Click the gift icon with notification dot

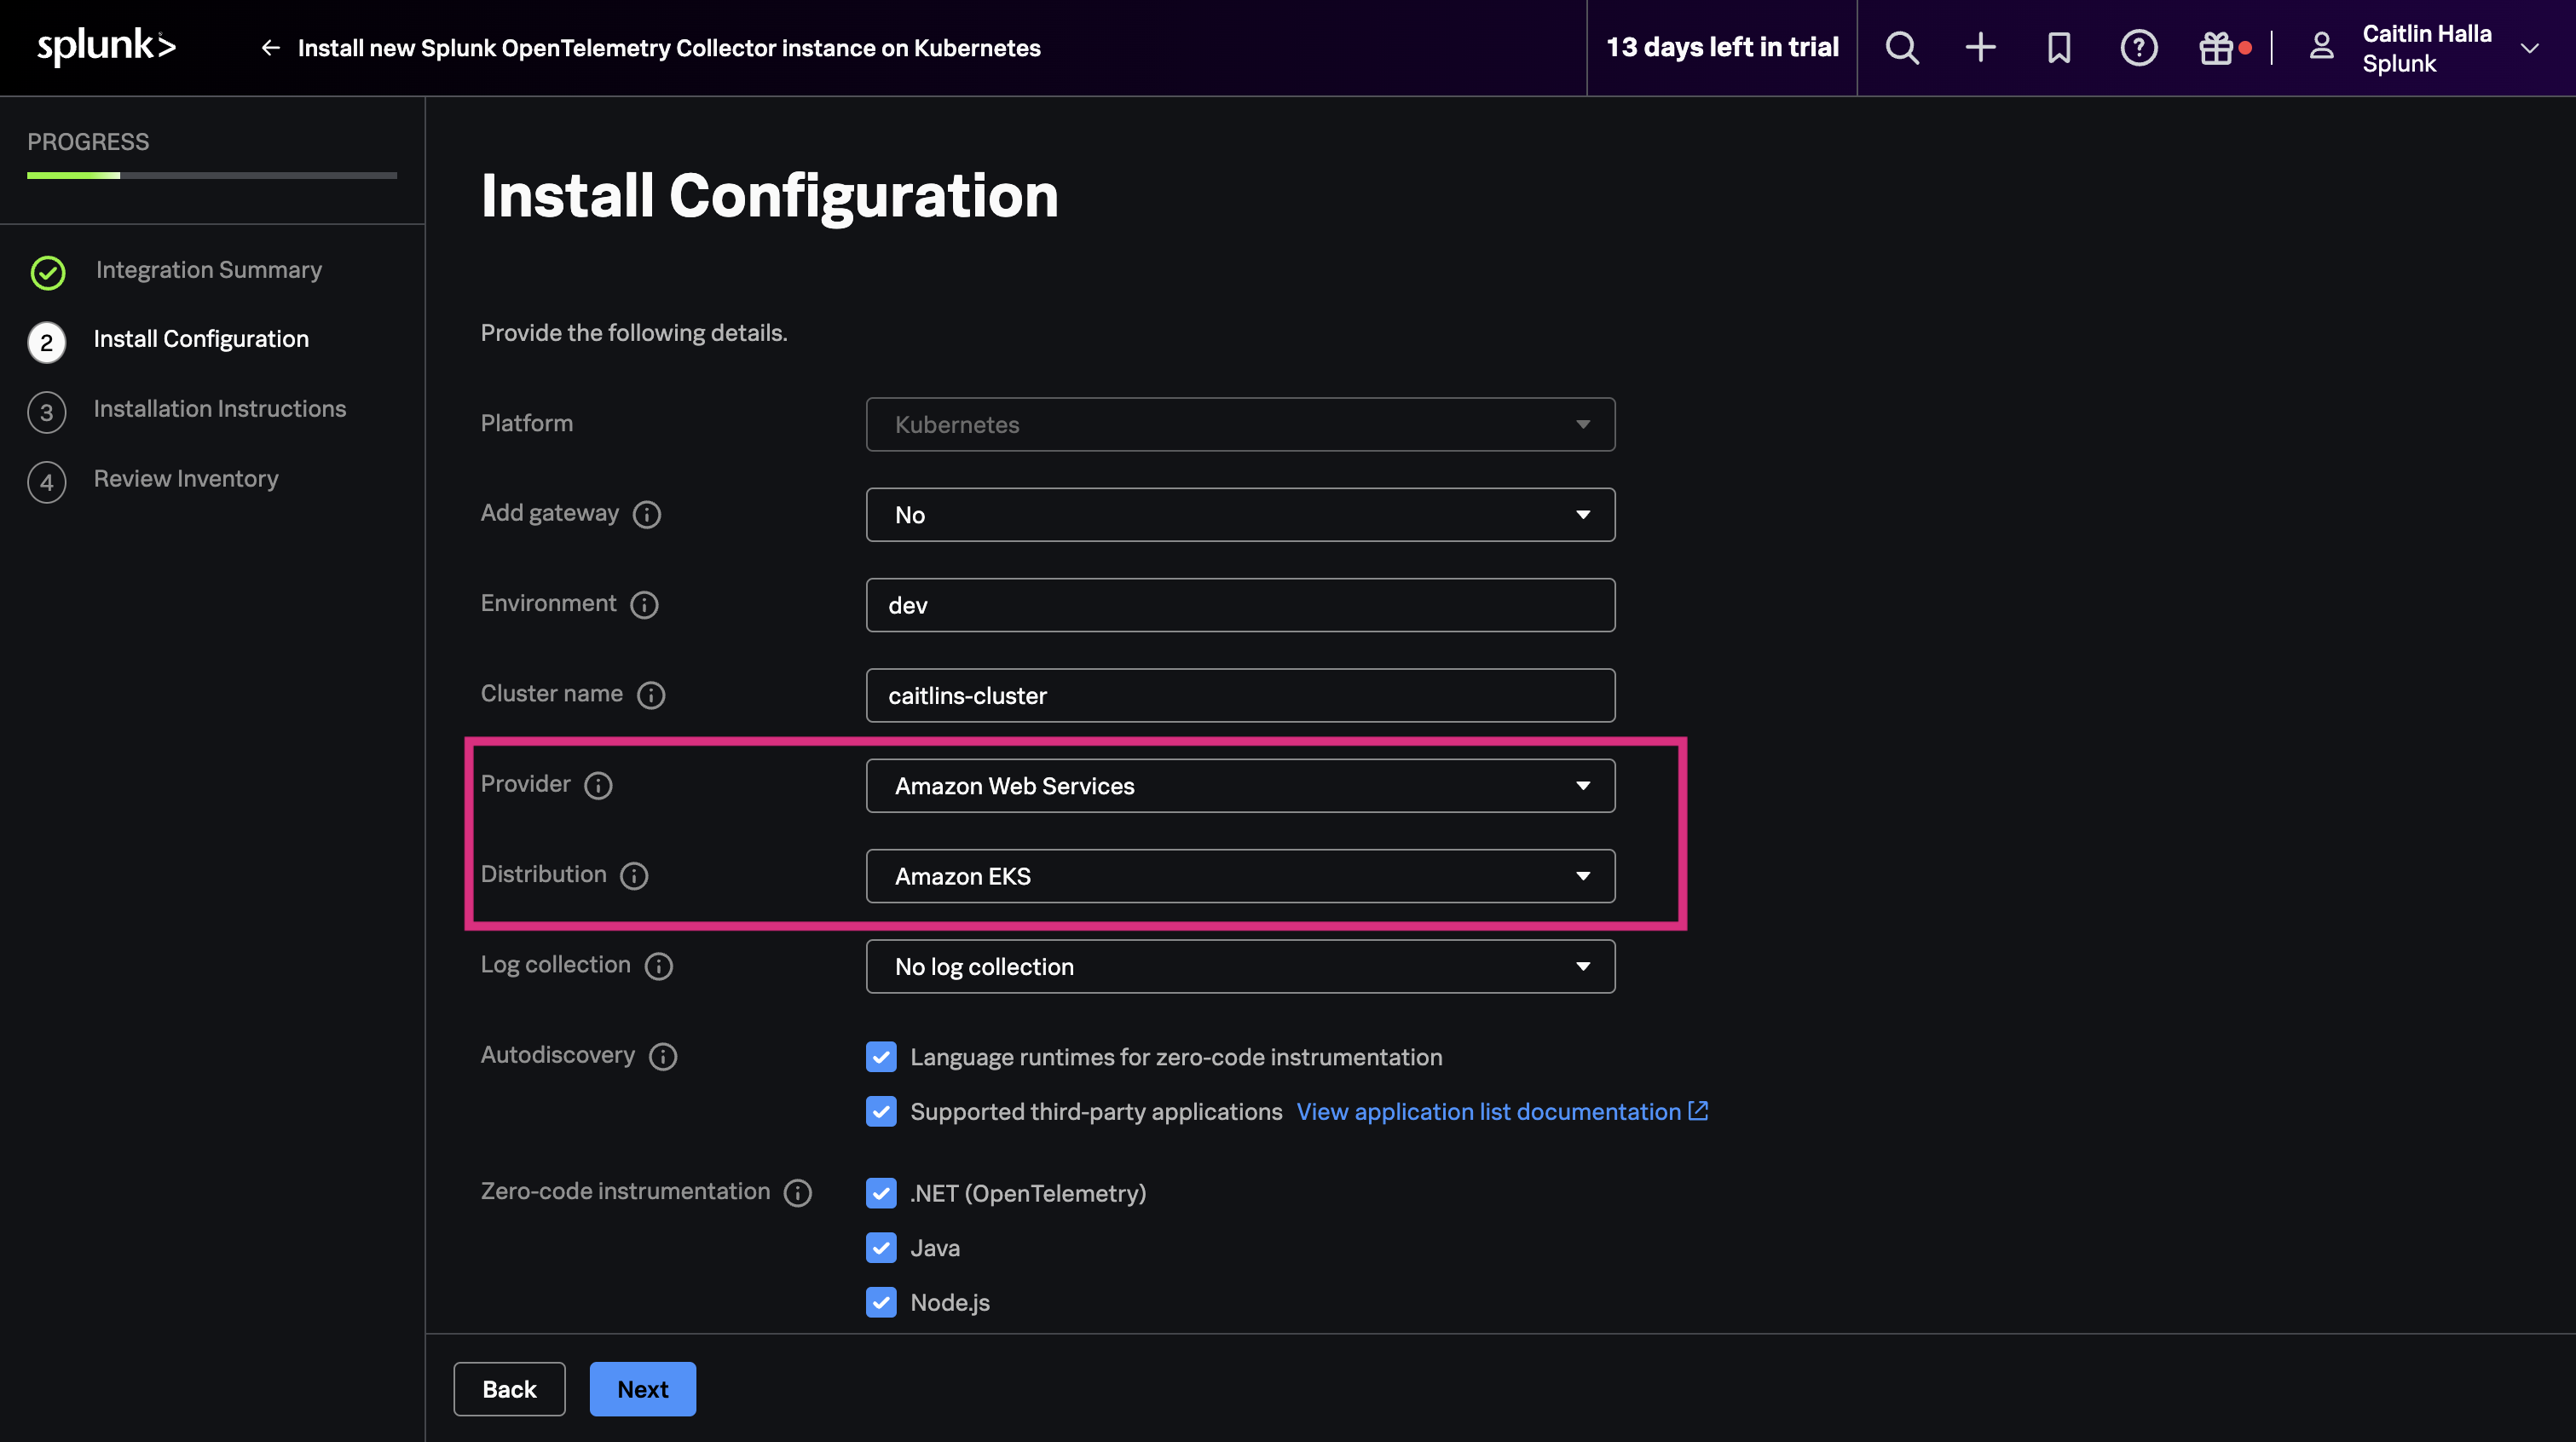pos(2218,47)
